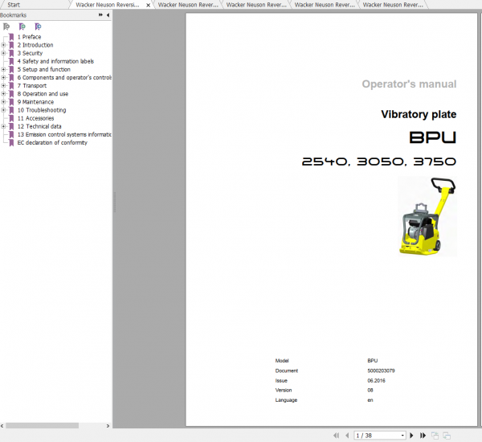Open the 9 Maintenance bookmark

[x=35, y=102]
